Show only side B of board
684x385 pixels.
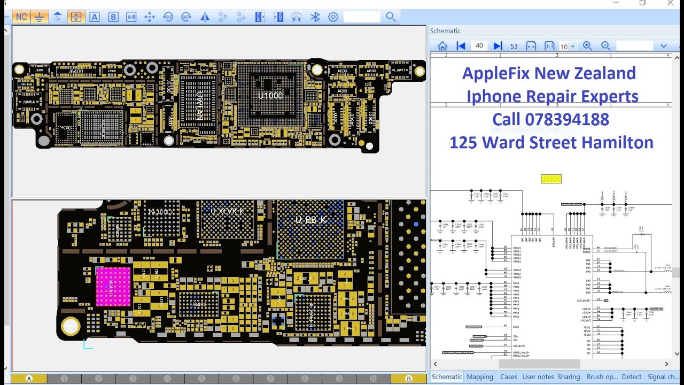point(113,17)
